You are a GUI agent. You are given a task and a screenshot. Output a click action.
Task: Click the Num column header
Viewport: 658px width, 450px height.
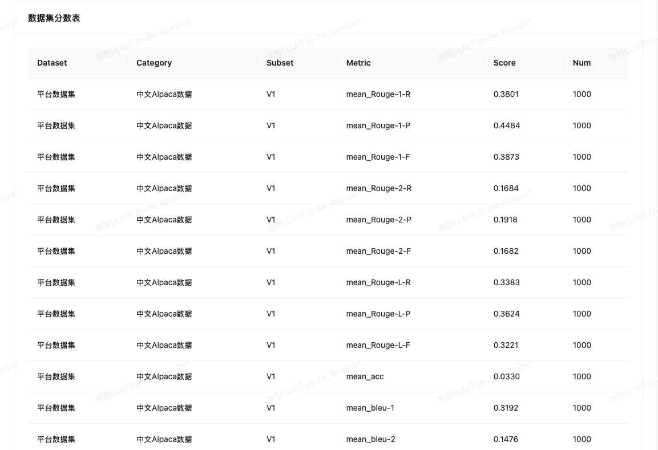(582, 63)
